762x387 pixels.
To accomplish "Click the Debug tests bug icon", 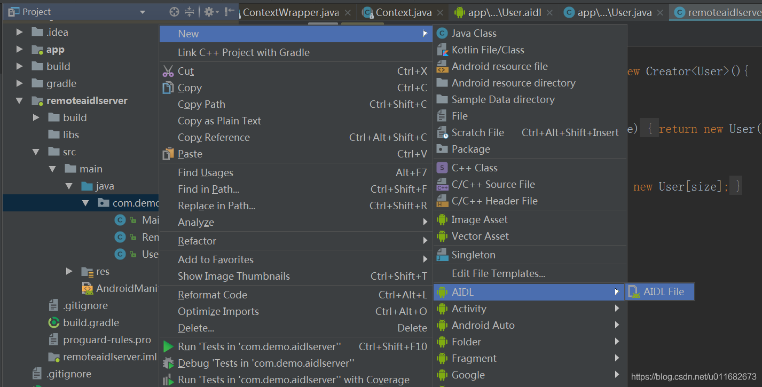I will [169, 363].
